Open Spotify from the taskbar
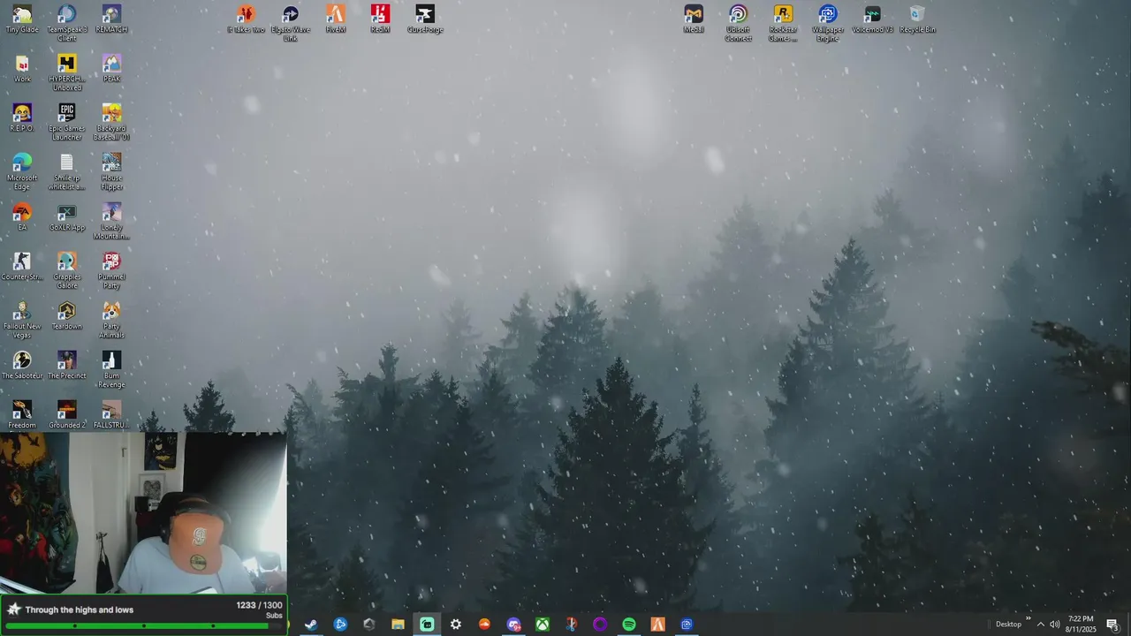 (x=629, y=625)
